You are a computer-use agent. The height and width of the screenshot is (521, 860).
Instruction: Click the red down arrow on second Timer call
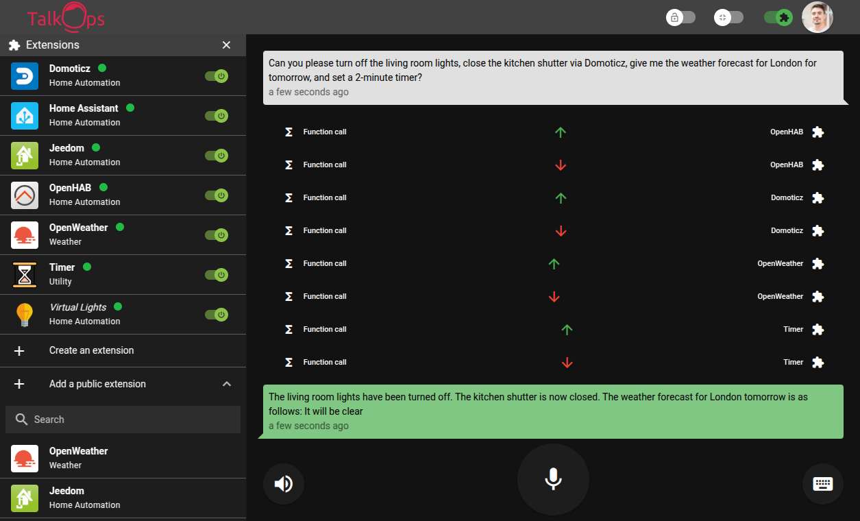pyautogui.click(x=567, y=362)
